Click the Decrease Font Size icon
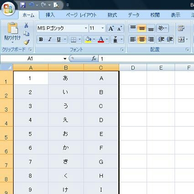The width and height of the screenshot is (194, 194). pyautogui.click(x=120, y=28)
